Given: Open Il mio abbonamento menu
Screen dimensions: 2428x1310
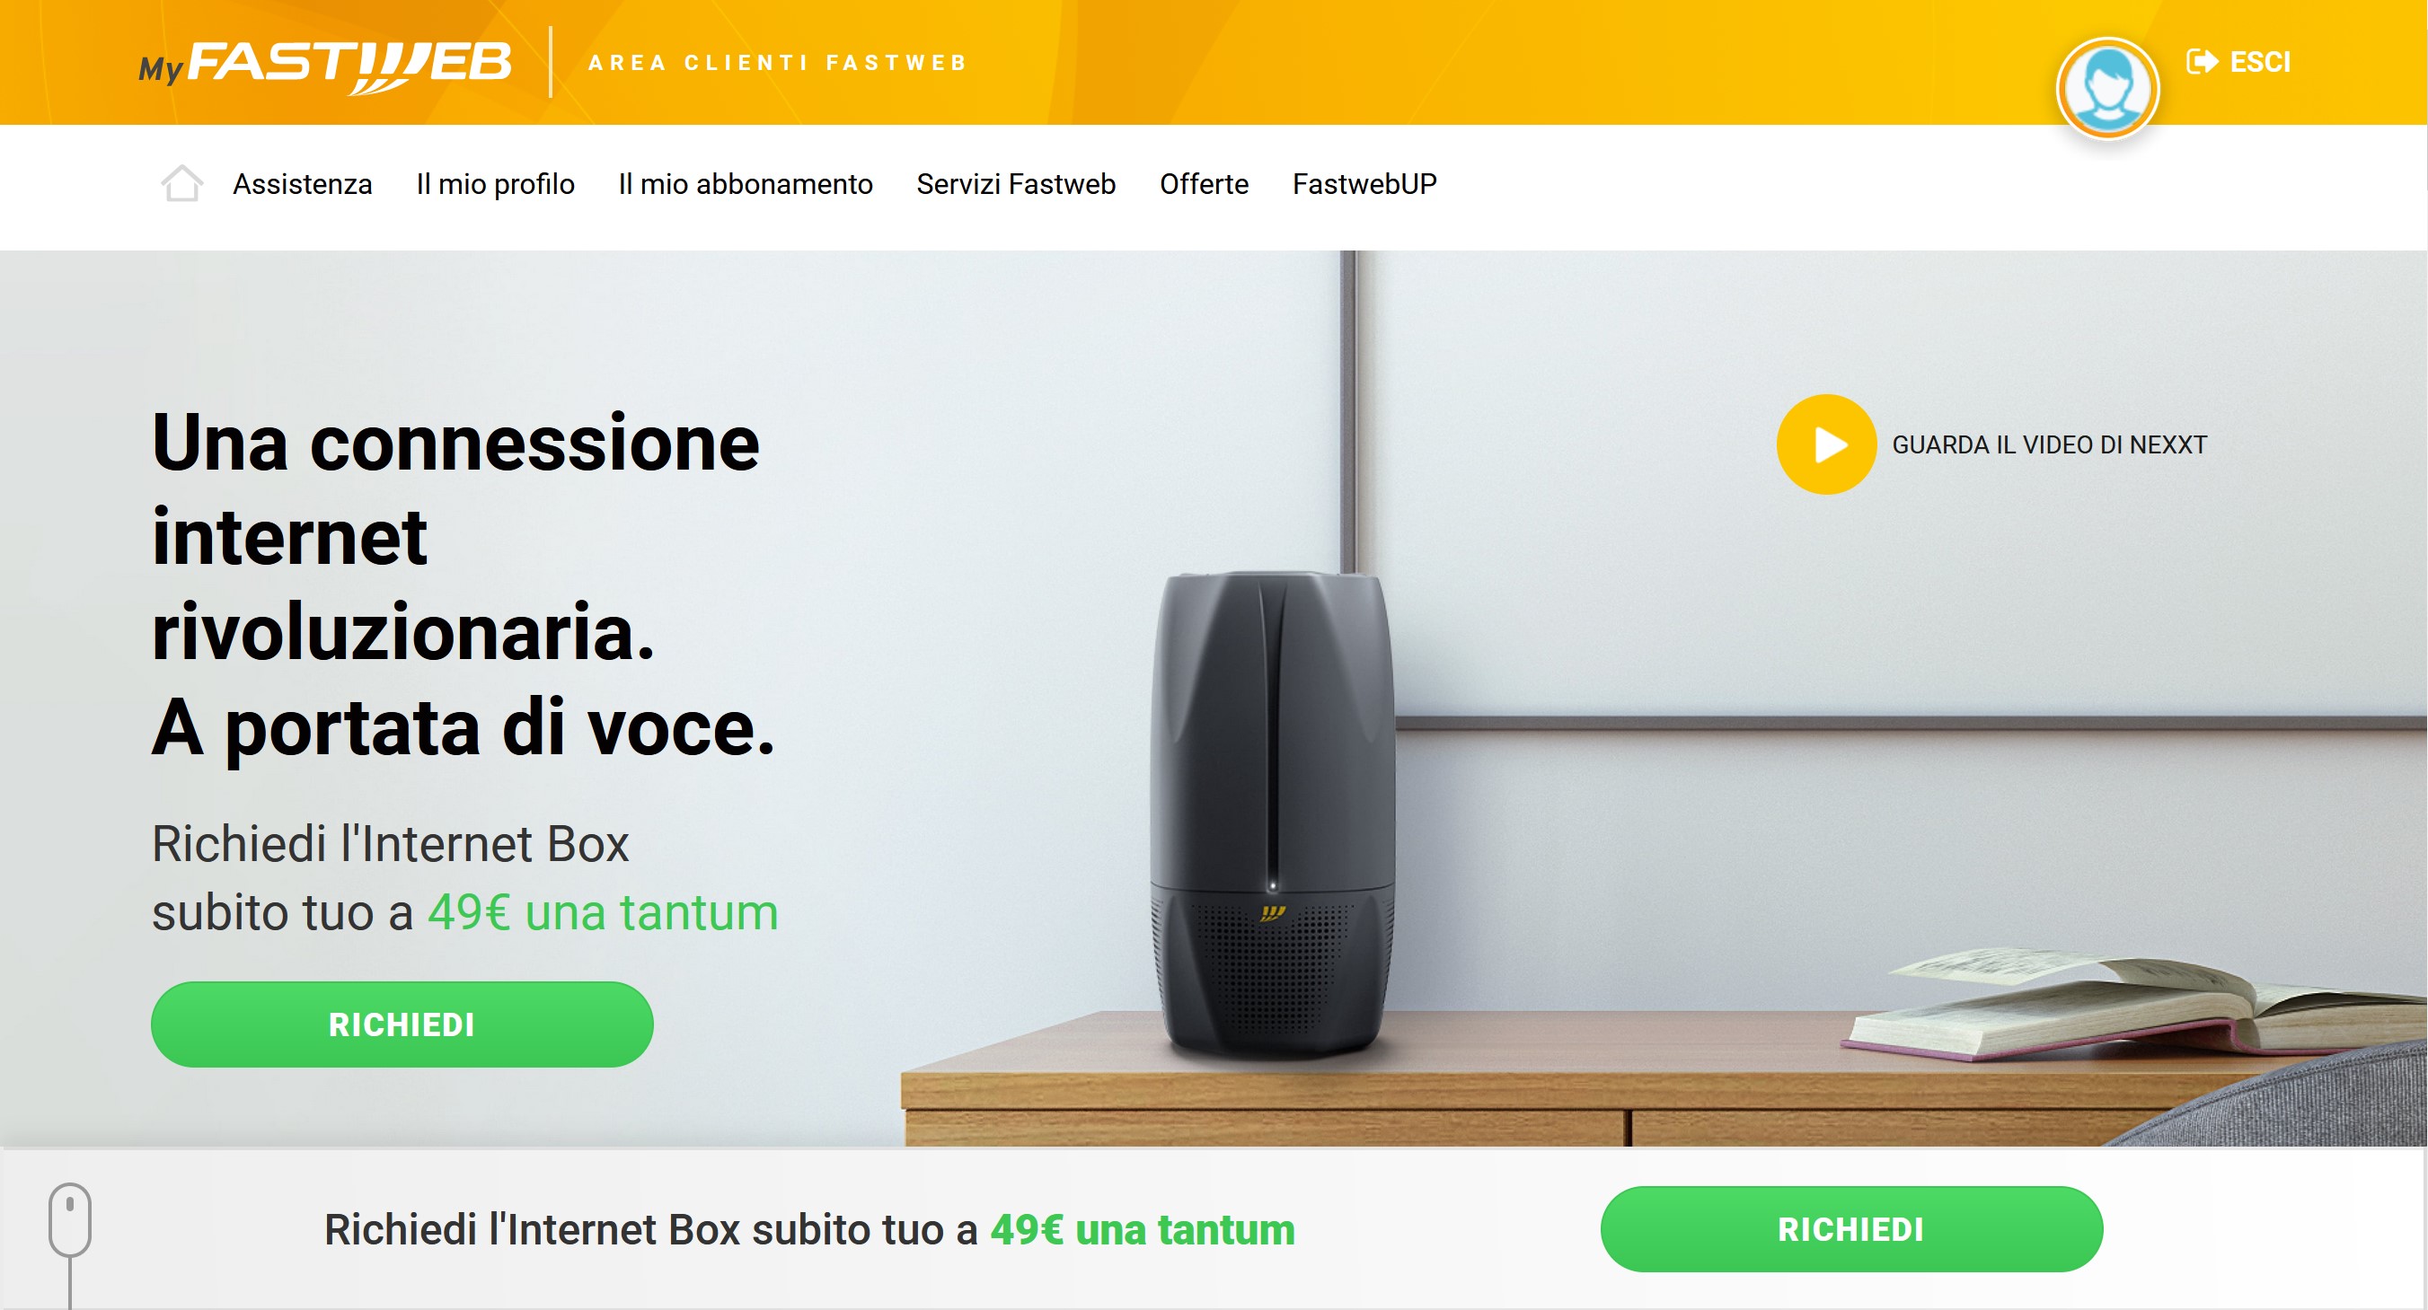Looking at the screenshot, I should click(x=745, y=184).
